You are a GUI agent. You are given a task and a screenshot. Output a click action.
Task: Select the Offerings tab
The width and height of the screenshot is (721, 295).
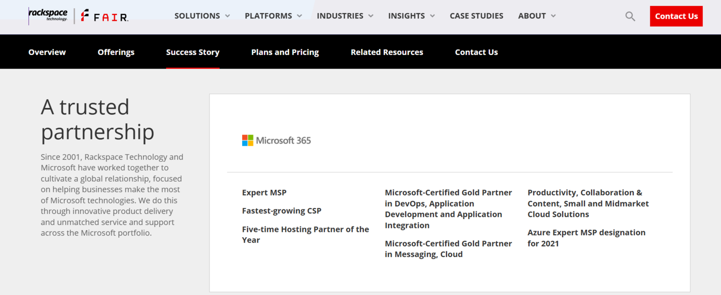pos(116,52)
